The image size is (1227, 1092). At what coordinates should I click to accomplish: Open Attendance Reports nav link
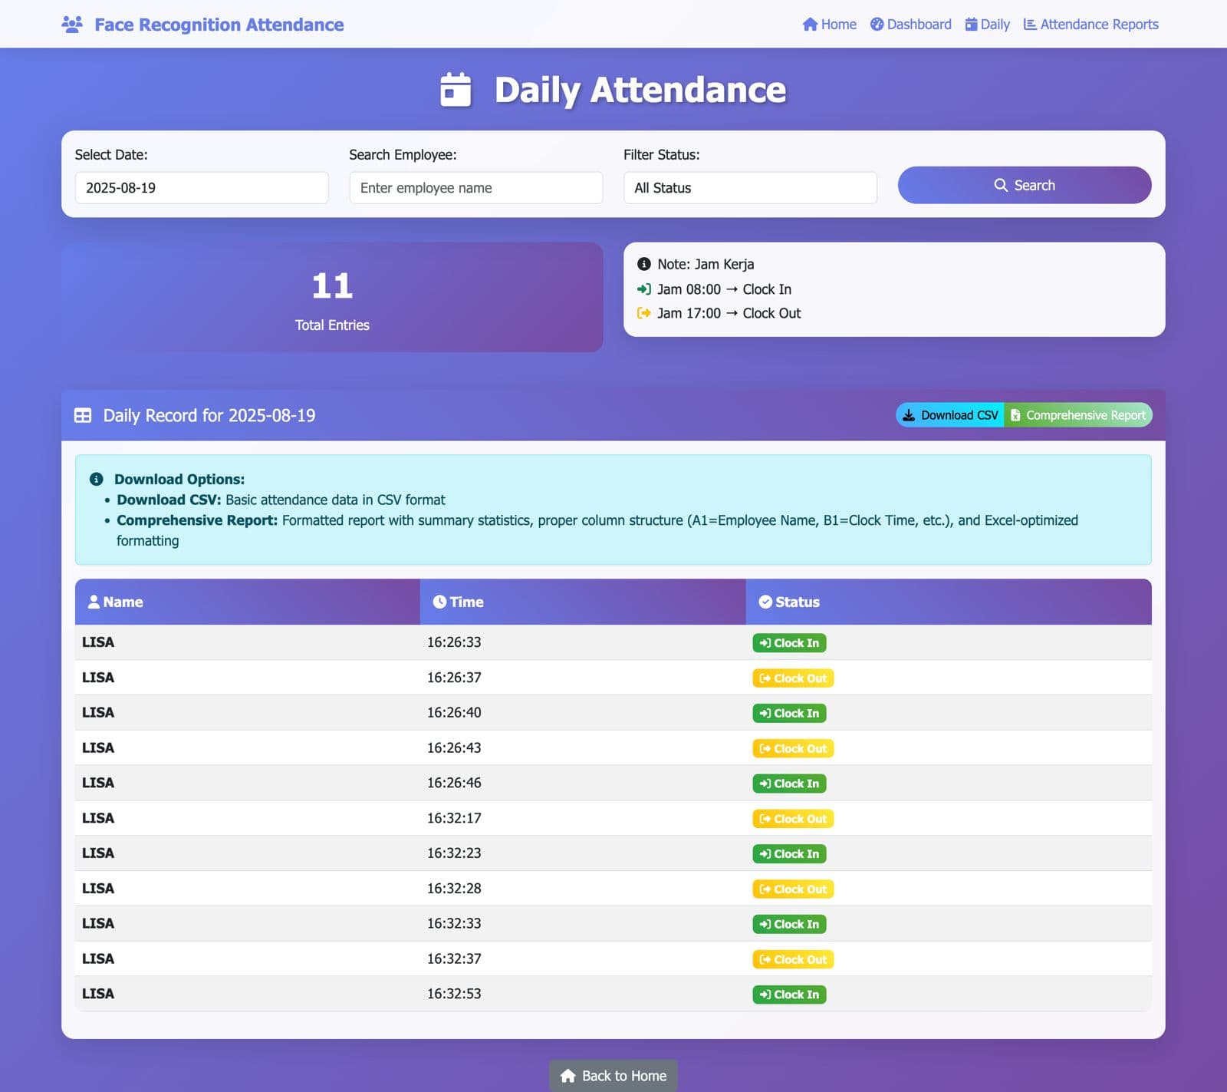click(1090, 25)
